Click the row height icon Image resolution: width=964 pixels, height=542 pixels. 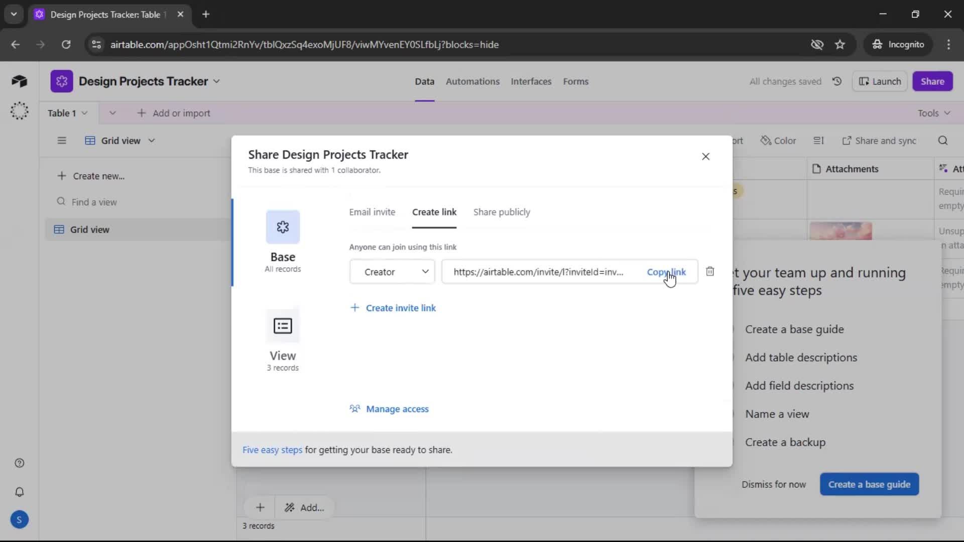pyautogui.click(x=818, y=141)
